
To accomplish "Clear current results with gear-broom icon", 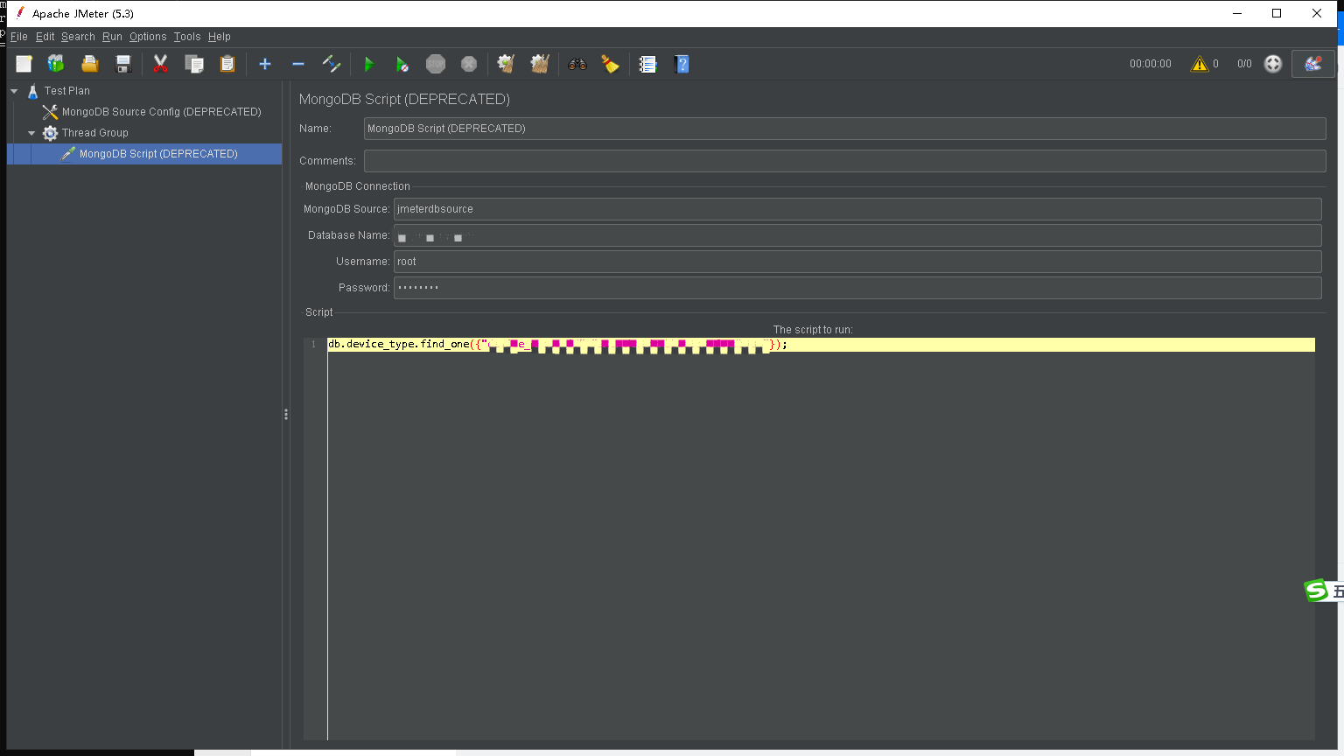I will pos(506,64).
